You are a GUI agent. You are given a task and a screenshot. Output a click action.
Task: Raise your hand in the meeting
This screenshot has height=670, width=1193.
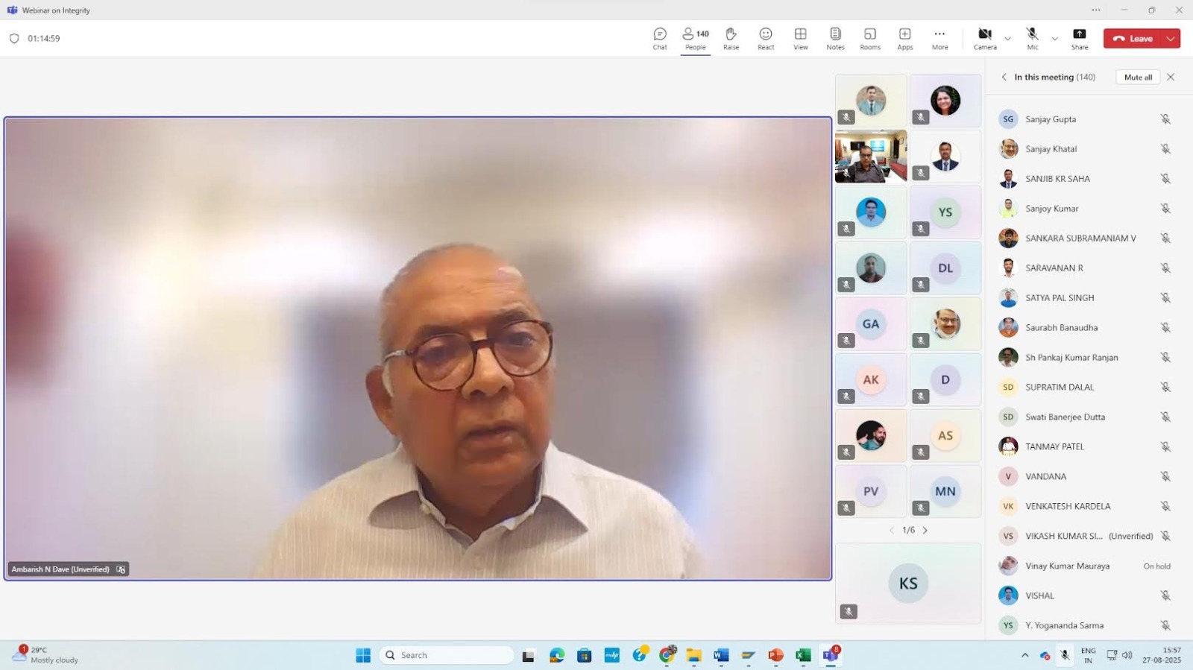tap(731, 39)
